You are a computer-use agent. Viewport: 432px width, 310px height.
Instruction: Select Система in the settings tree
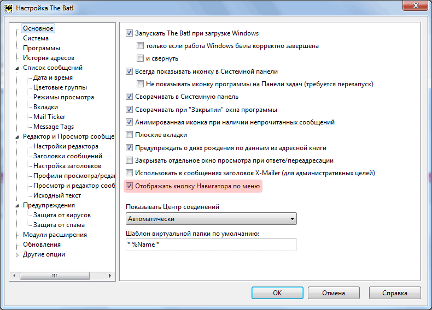(x=36, y=38)
